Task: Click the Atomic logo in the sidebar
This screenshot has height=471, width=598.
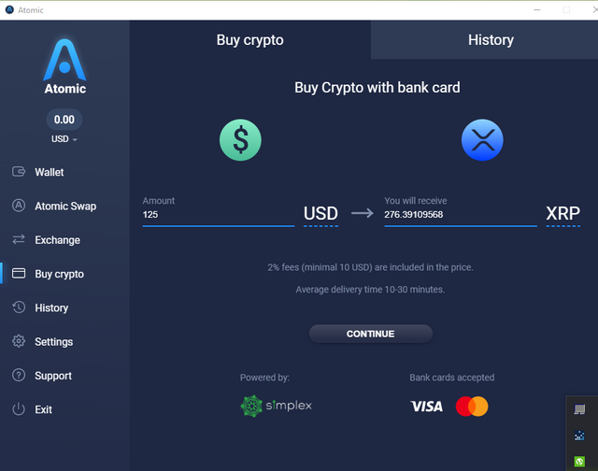Action: (64, 66)
